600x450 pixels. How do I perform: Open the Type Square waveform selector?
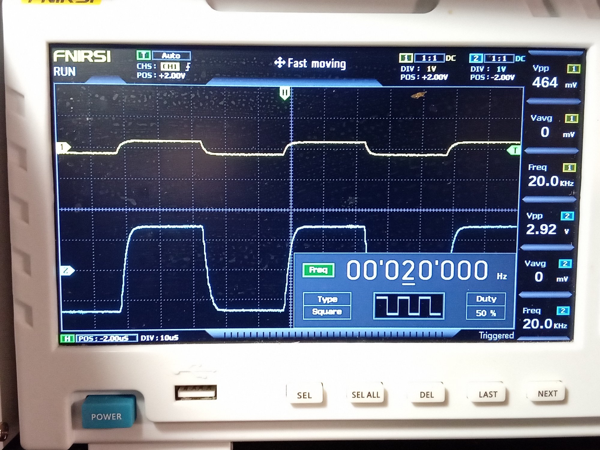coord(327,305)
